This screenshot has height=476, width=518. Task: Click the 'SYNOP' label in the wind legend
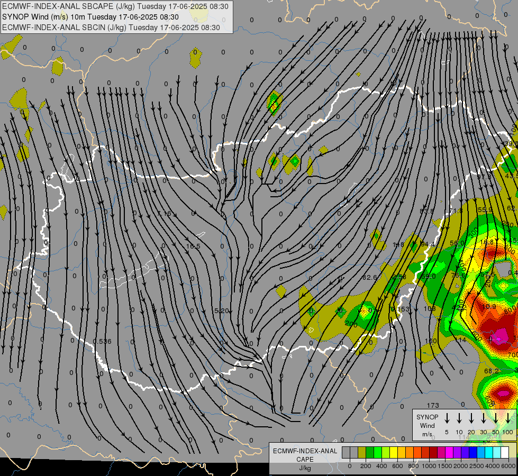427,417
